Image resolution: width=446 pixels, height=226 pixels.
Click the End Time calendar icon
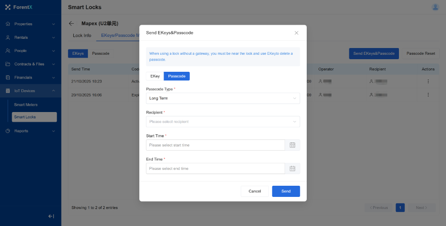292,168
